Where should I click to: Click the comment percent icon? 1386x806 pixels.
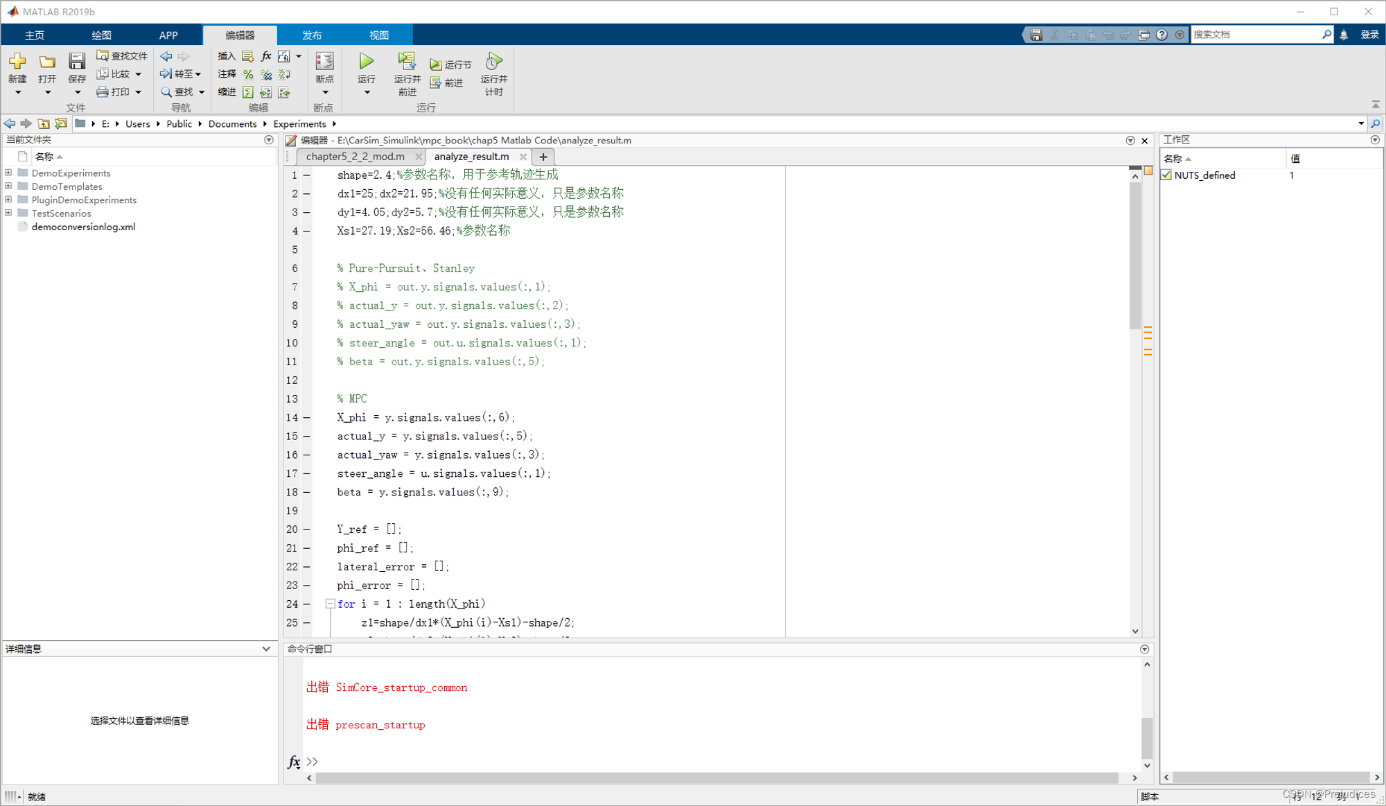pyautogui.click(x=247, y=74)
